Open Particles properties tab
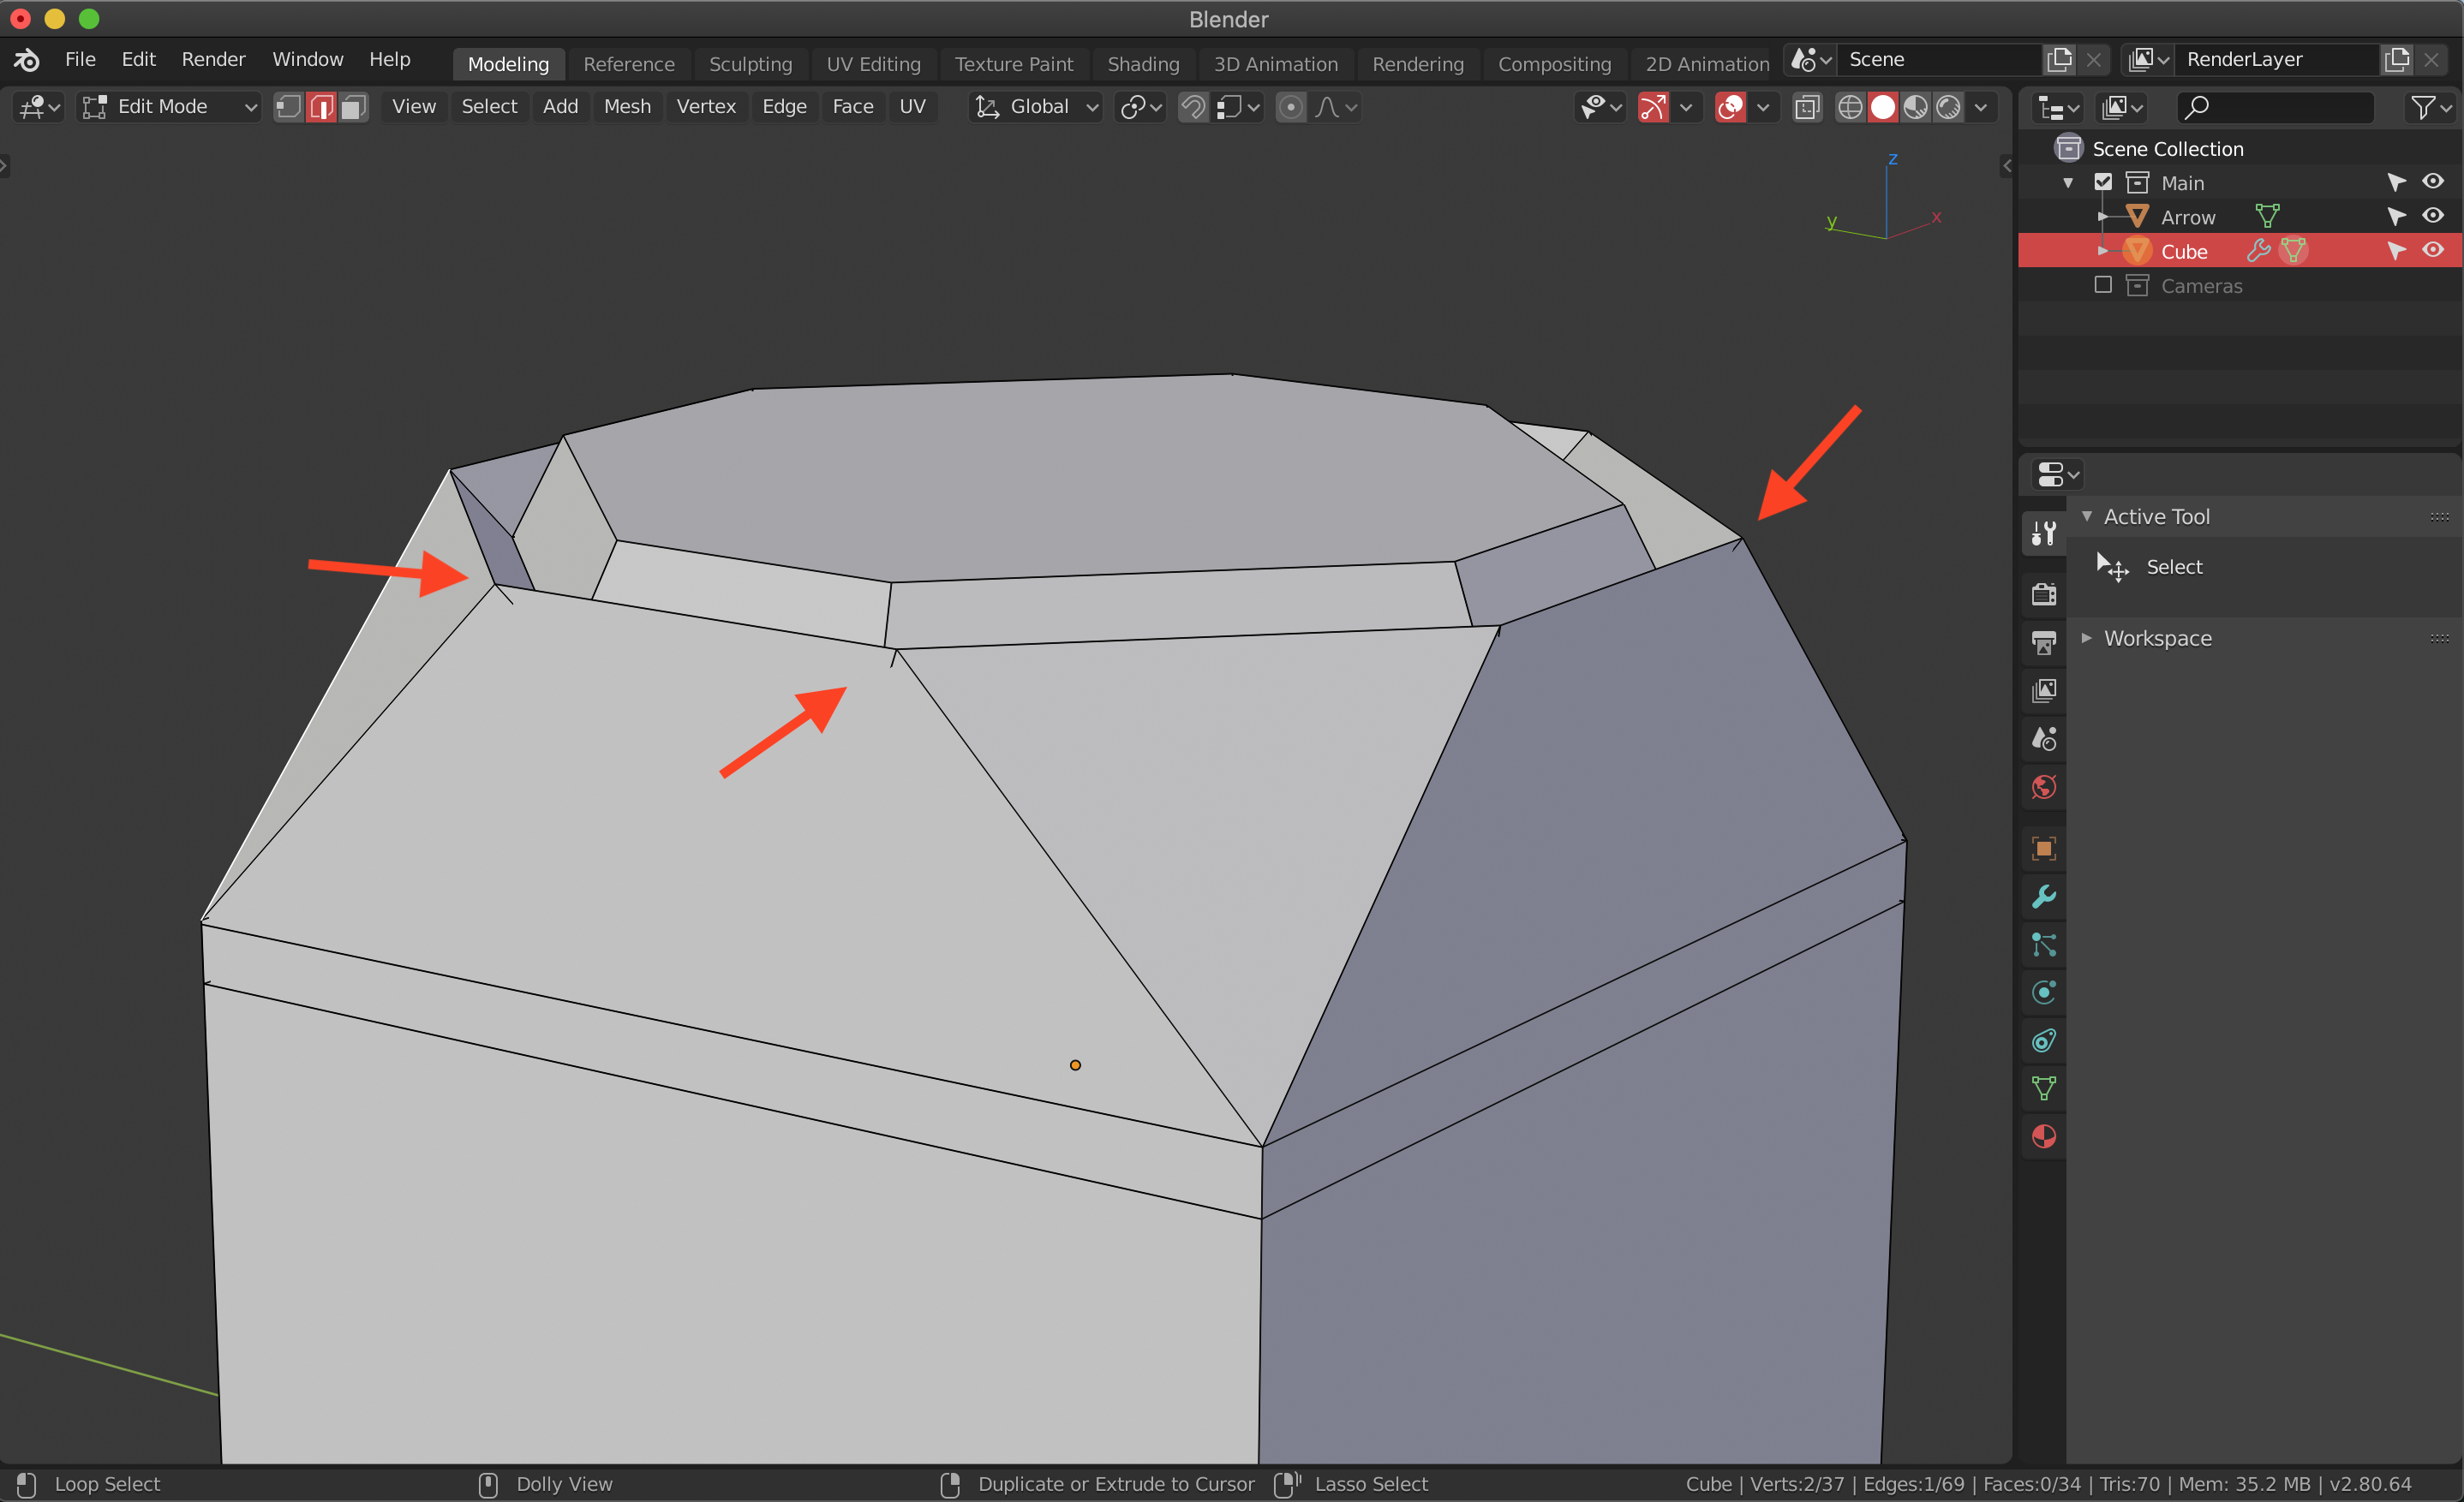The height and width of the screenshot is (1502, 2464). (x=2043, y=945)
